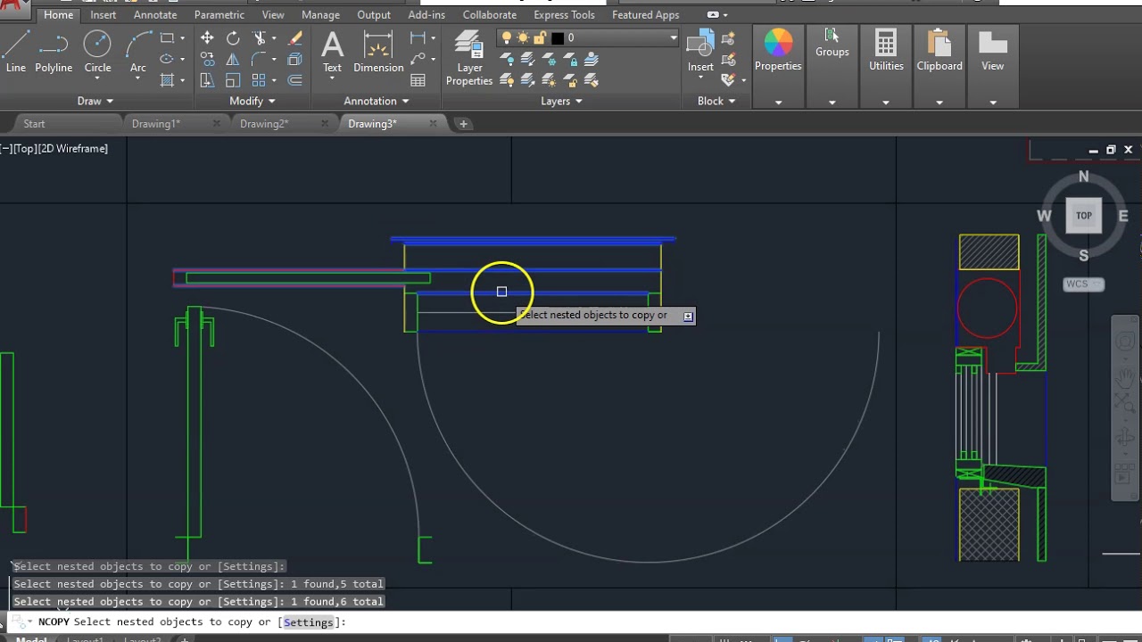
Task: Open the layer name dropdown
Action: pos(674,37)
